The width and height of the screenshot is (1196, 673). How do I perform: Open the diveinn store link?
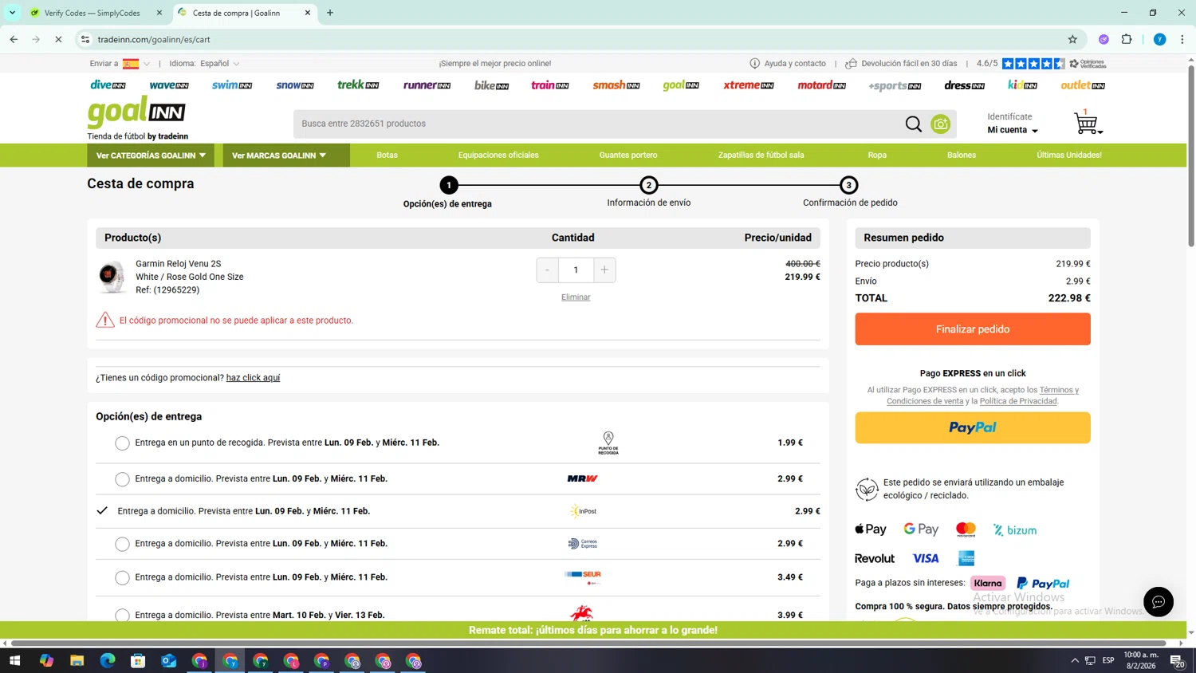pos(108,85)
